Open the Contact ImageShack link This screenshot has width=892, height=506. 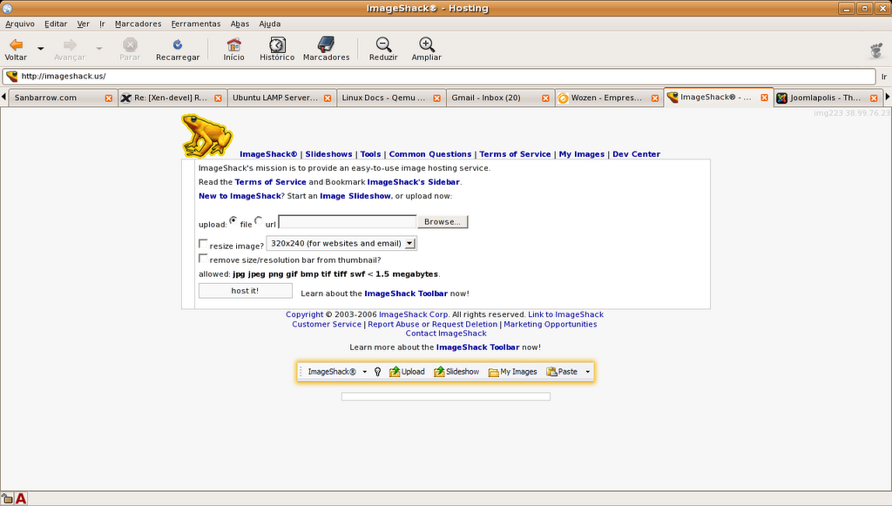pyautogui.click(x=446, y=334)
